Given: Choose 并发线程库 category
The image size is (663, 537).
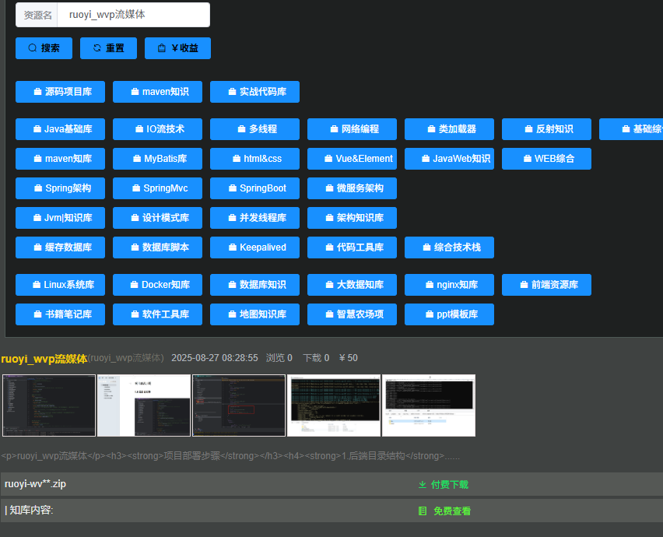Looking at the screenshot, I should click(254, 218).
